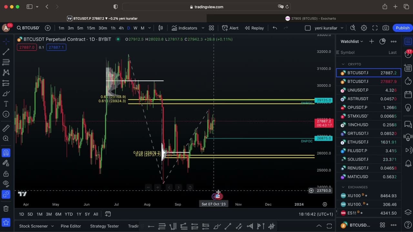Screen dimensions: 413x232
Task: Click Safari share button
Action: click(385, 7)
